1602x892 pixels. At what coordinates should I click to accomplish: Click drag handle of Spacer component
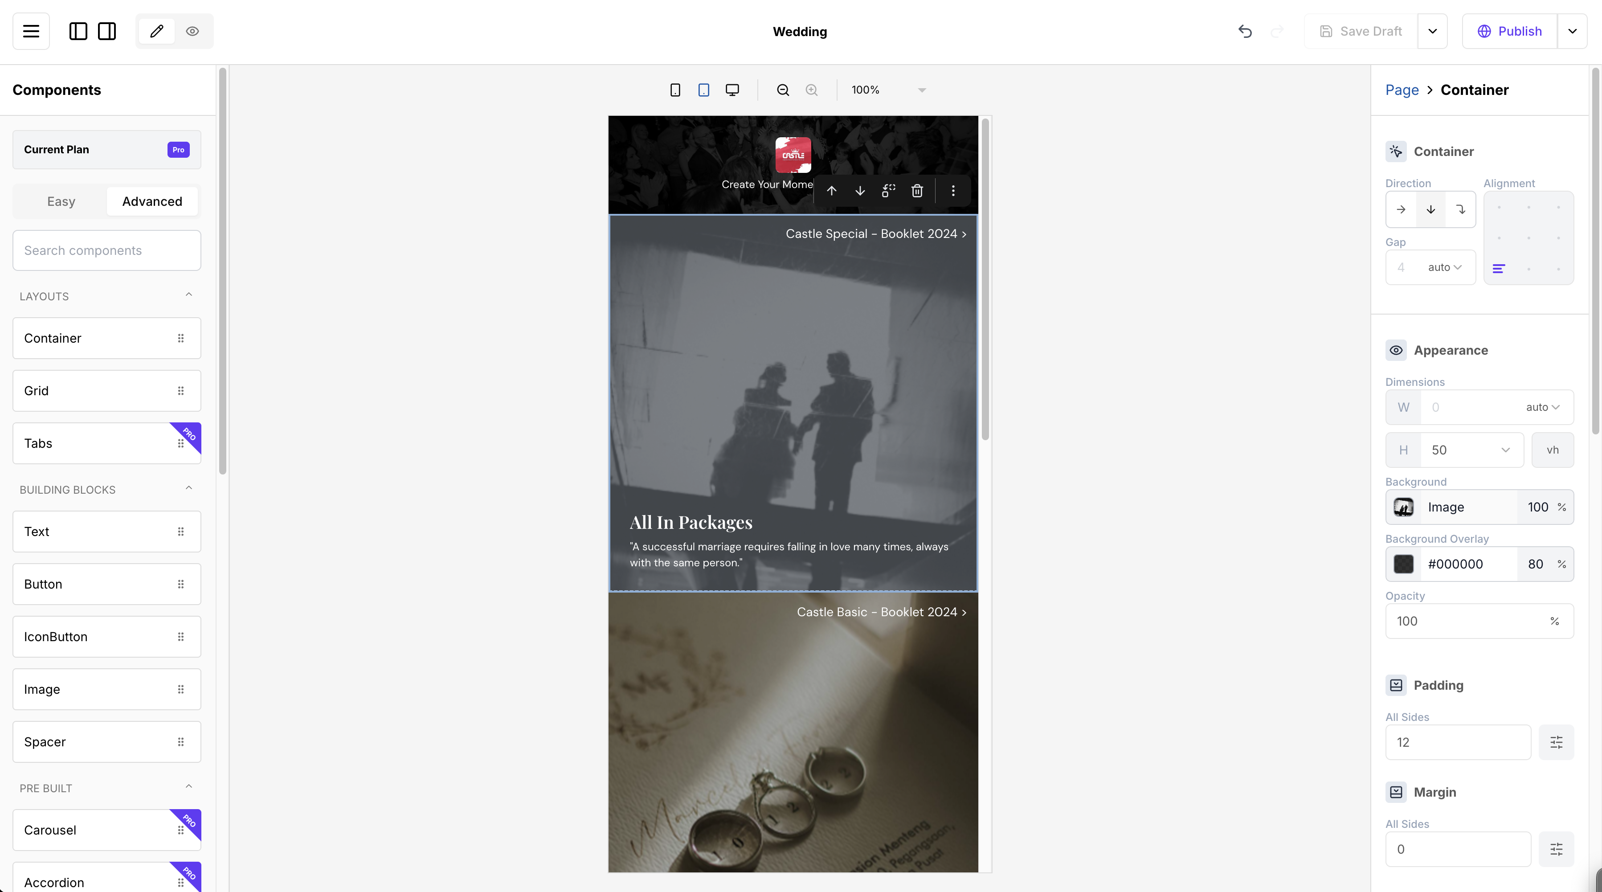(x=181, y=742)
